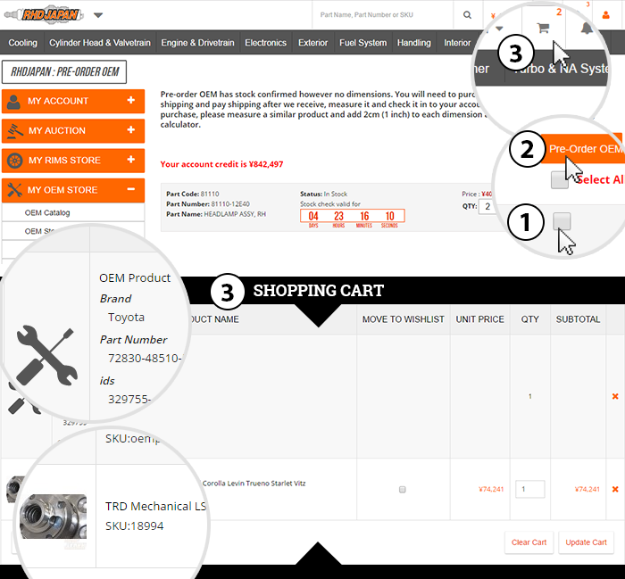Click the Toyota brand value

click(x=126, y=318)
